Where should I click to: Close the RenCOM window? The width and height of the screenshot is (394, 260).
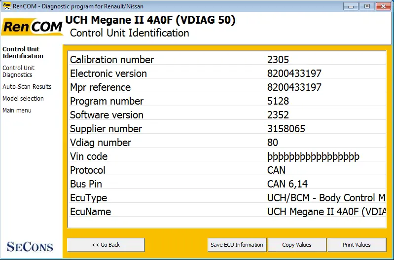click(x=383, y=6)
